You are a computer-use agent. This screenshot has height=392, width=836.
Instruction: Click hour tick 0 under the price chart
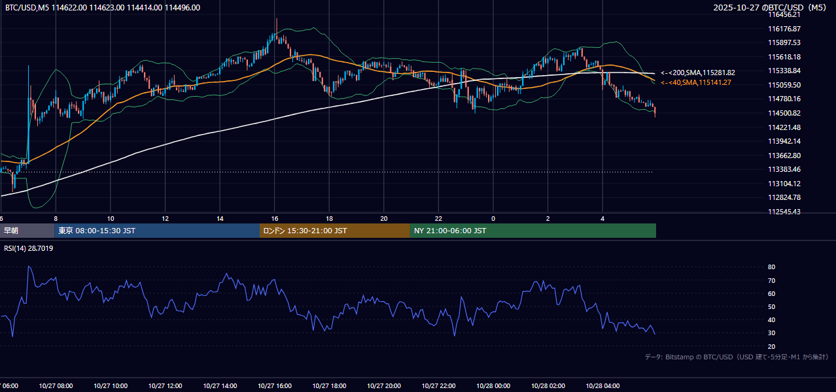click(x=493, y=218)
